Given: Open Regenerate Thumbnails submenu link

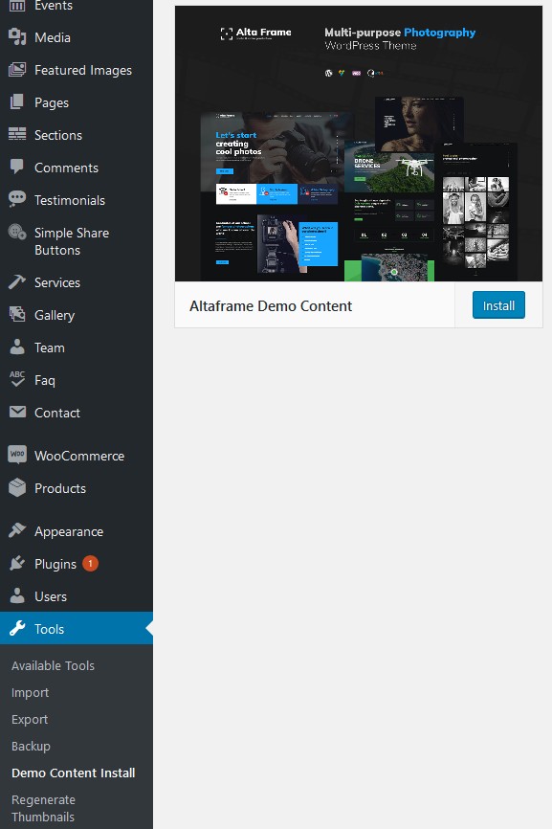Looking at the screenshot, I should [43, 808].
